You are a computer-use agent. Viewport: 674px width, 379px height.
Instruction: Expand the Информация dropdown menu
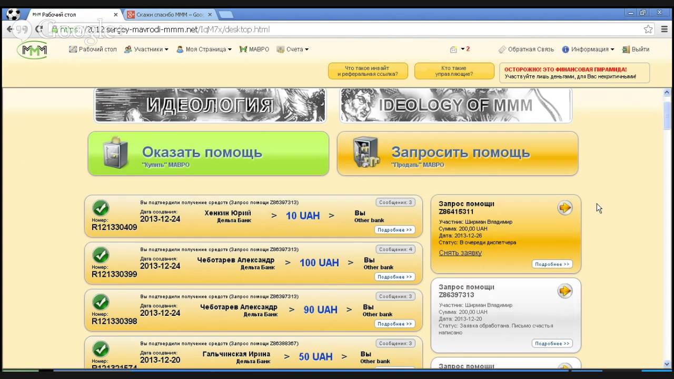click(588, 49)
